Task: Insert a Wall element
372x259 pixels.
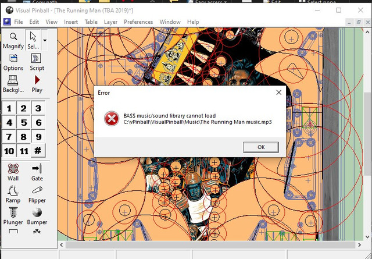Action: (x=13, y=172)
